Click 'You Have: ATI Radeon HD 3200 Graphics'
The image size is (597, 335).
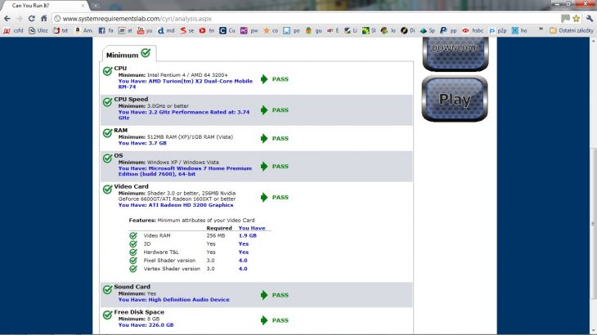(x=176, y=205)
